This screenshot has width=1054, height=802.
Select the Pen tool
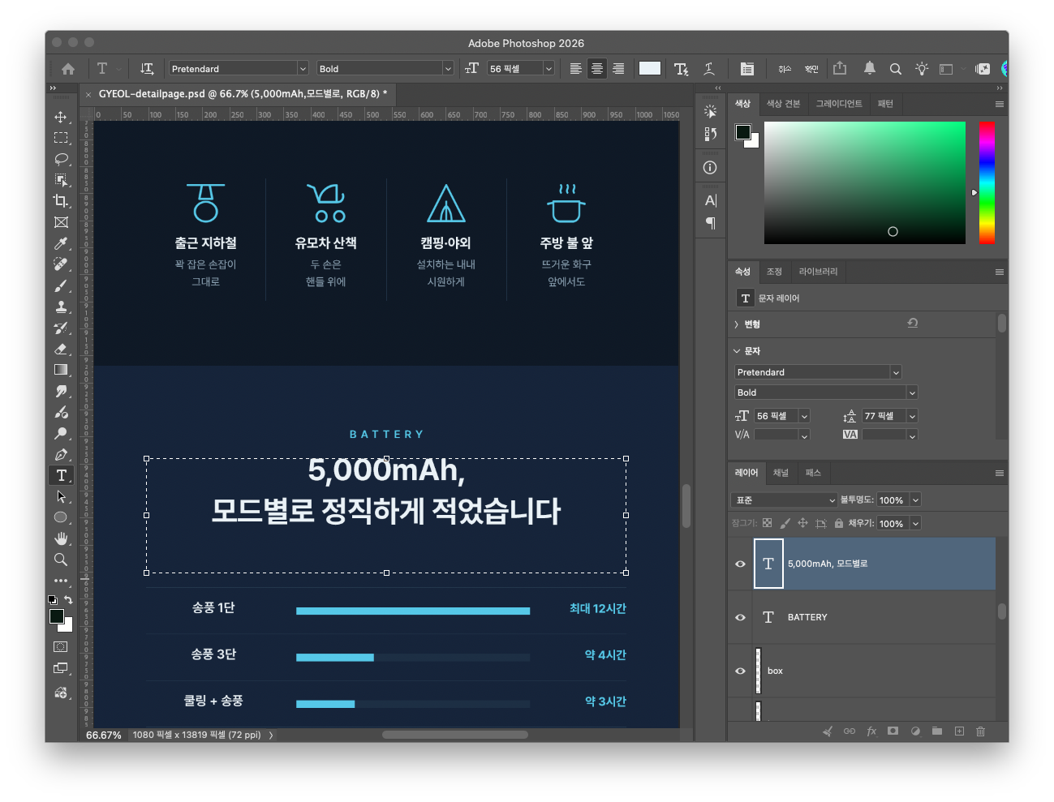[x=61, y=454]
